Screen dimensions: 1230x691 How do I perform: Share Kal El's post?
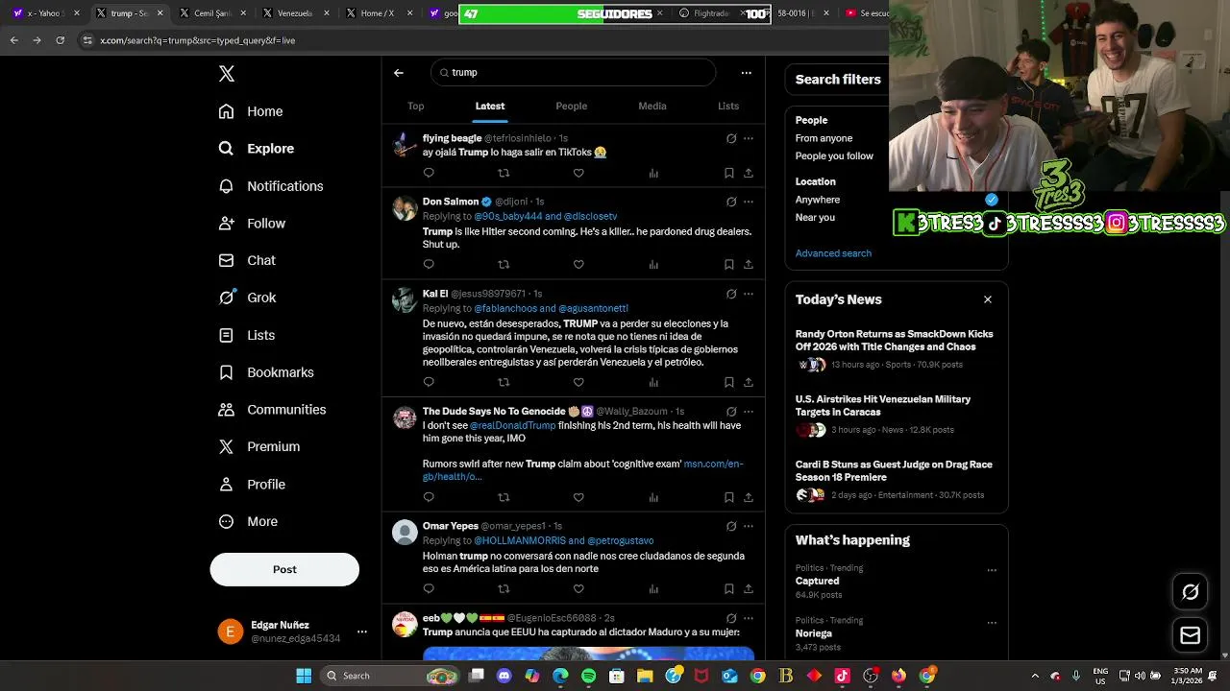point(749,382)
